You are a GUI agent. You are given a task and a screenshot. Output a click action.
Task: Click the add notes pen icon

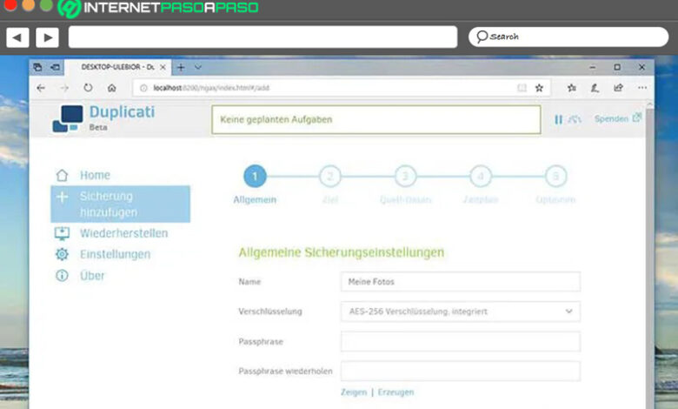pyautogui.click(x=595, y=88)
